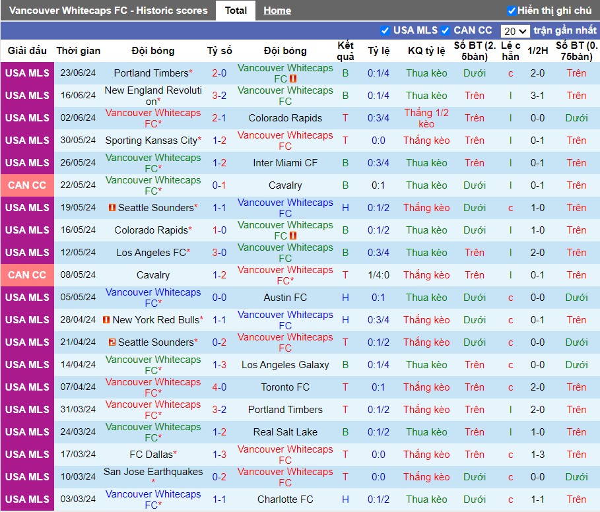
Task: Open Los Angeles Galaxy team link
Action: [285, 365]
